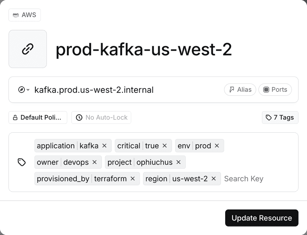Click the No Auto-Lock button
This screenshot has height=235, width=307.
coord(101,117)
